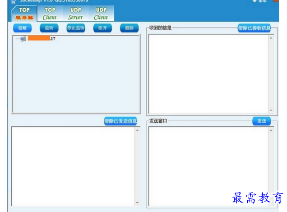The width and height of the screenshot is (287, 212).
Task: Click the 停止监听 button
Action: tap(76, 28)
